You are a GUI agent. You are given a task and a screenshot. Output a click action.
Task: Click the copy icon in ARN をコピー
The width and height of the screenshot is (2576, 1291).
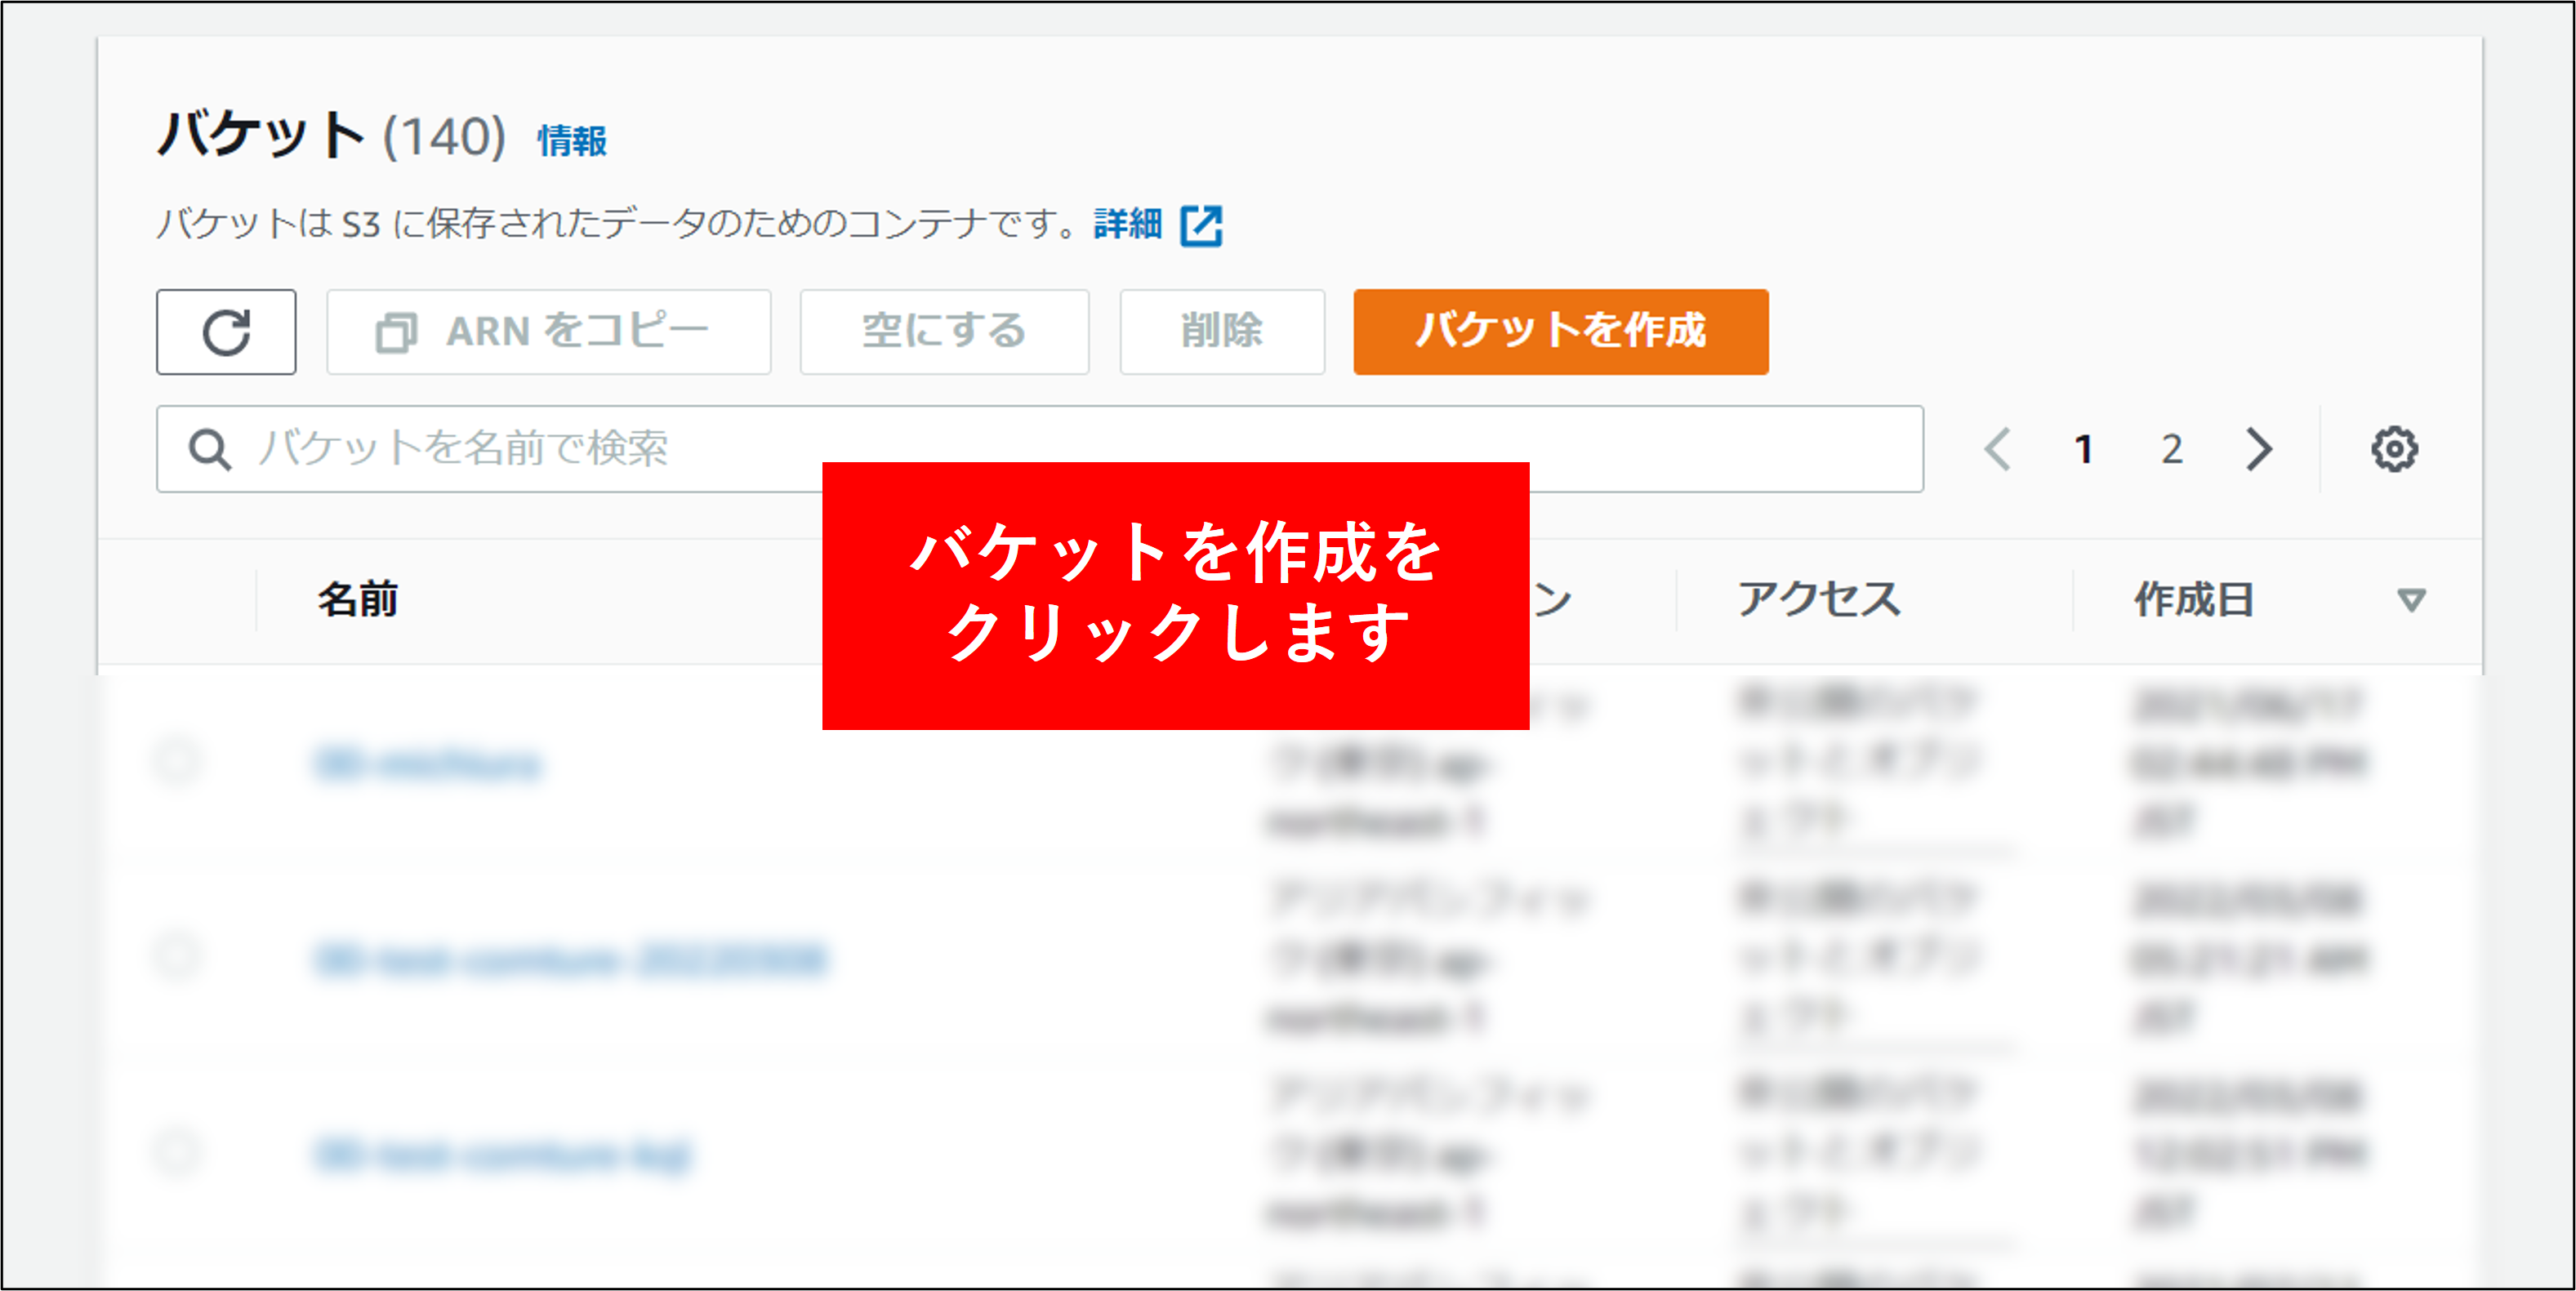point(395,333)
